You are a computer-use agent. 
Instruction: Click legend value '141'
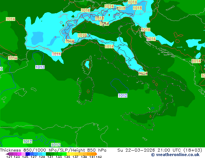[x=92, y=157]
